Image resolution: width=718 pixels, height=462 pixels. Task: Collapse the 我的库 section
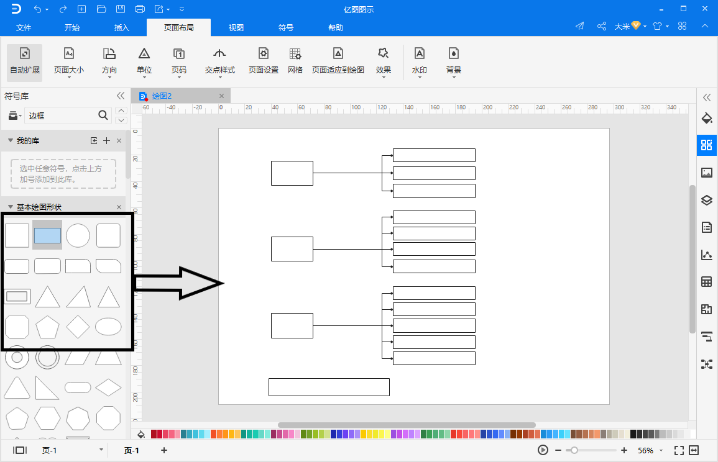point(10,140)
